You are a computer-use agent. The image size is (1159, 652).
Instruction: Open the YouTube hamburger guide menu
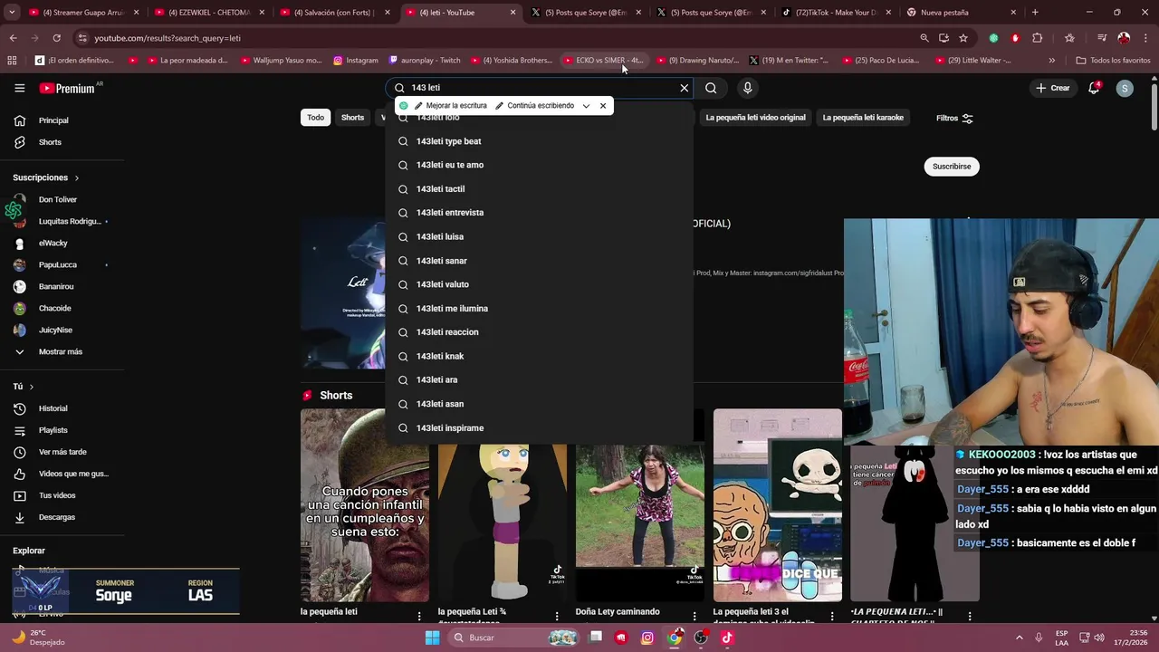19,88
